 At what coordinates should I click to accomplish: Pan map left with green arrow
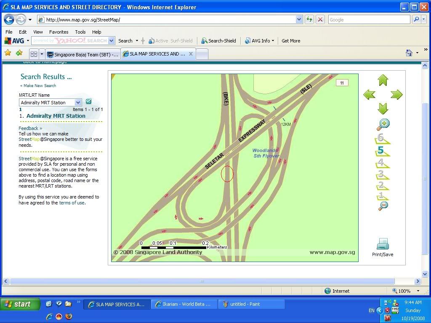click(369, 95)
